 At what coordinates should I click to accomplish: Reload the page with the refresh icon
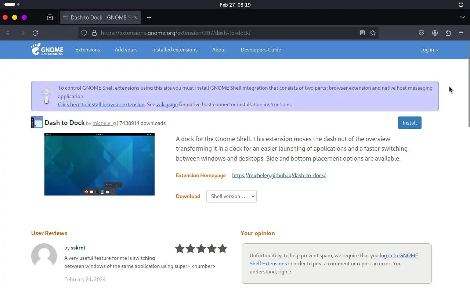[35, 33]
